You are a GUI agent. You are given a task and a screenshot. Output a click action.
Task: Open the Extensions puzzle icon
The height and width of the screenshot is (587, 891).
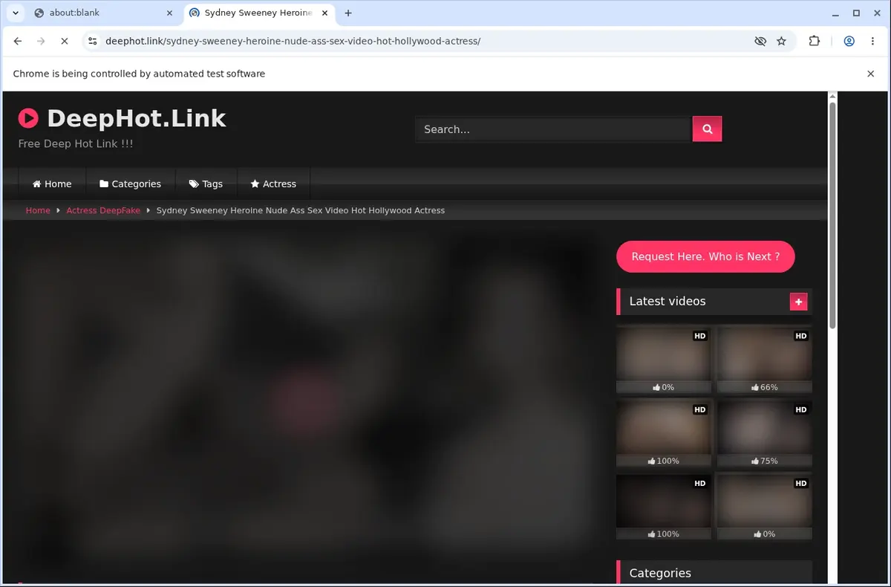(815, 41)
